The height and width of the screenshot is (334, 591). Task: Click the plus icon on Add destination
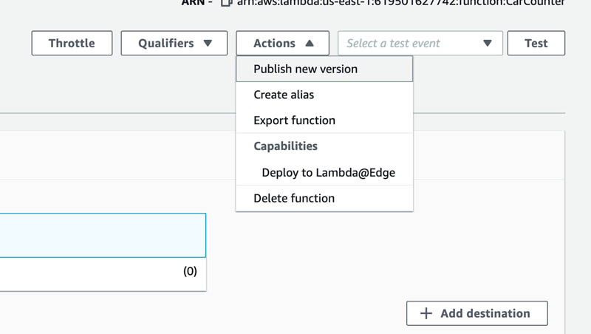pos(426,313)
